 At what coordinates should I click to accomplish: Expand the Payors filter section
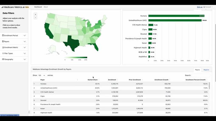coord(14,41)
